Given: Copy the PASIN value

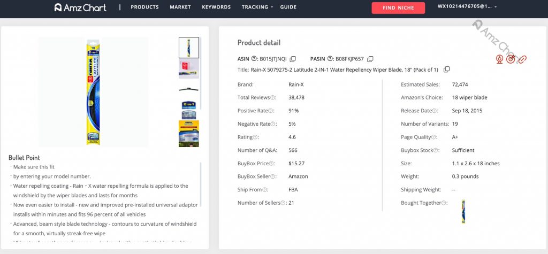Looking at the screenshot, I should click(370, 59).
